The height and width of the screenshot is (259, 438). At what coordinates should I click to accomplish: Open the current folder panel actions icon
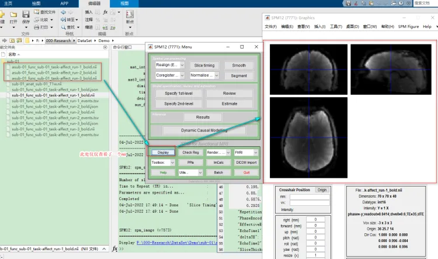pyautogui.click(x=105, y=47)
